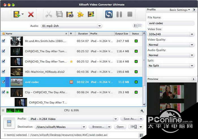Click the star column header

coord(71,33)
